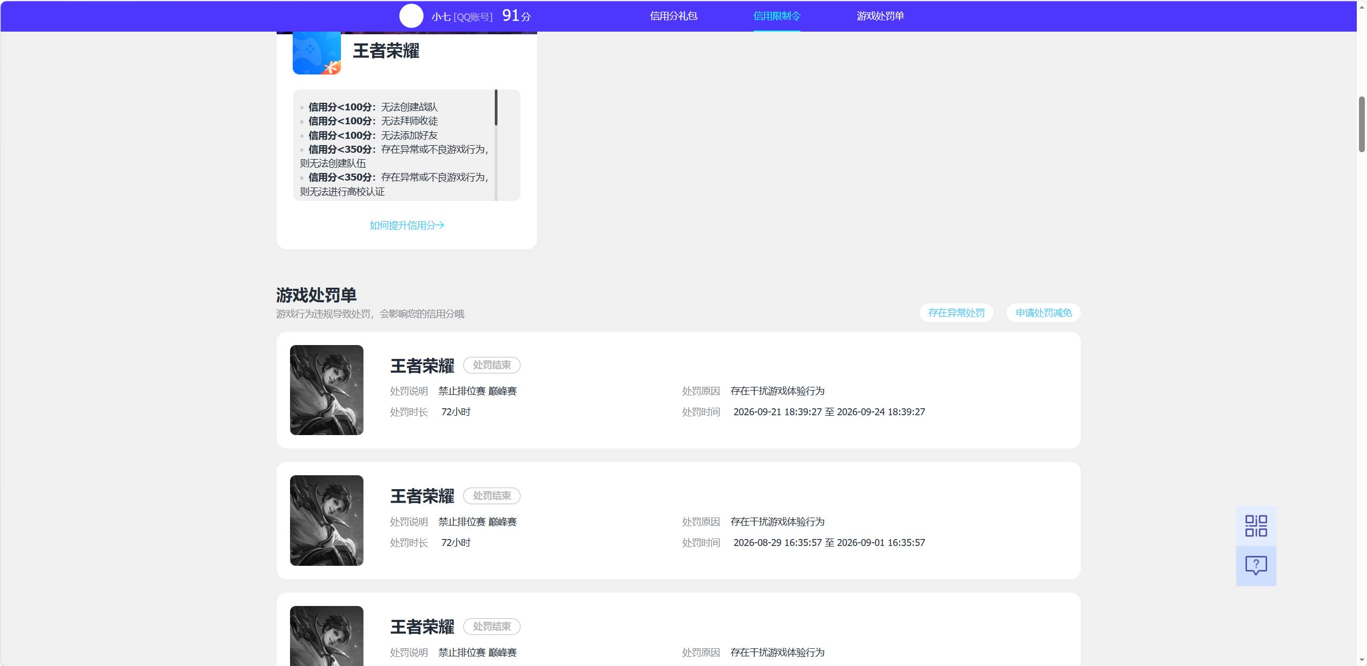This screenshot has height=666, width=1367.
Task: Click the page vertical scrollbar thumb
Action: coord(1362,124)
